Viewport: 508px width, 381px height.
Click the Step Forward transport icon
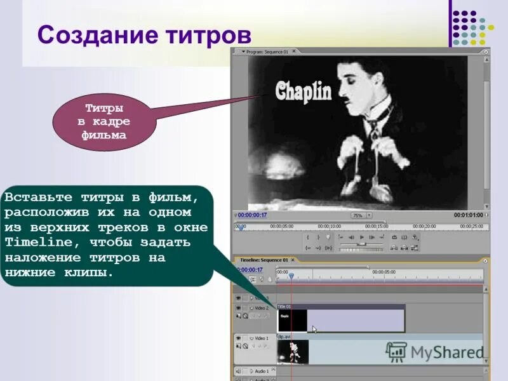pos(371,236)
